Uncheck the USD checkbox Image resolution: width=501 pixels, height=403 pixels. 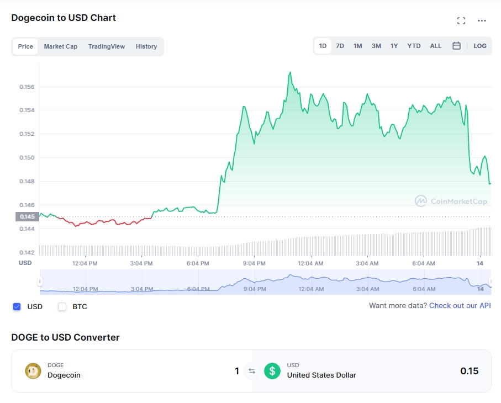click(17, 306)
